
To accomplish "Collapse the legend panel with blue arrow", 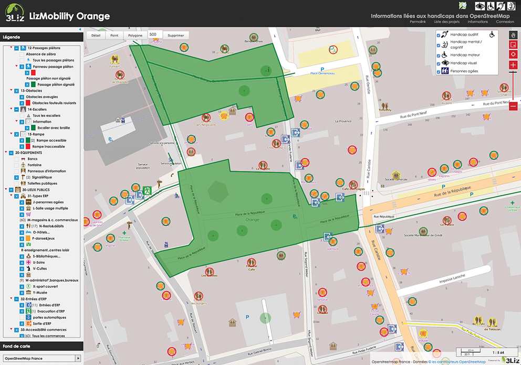I will coord(80,29).
